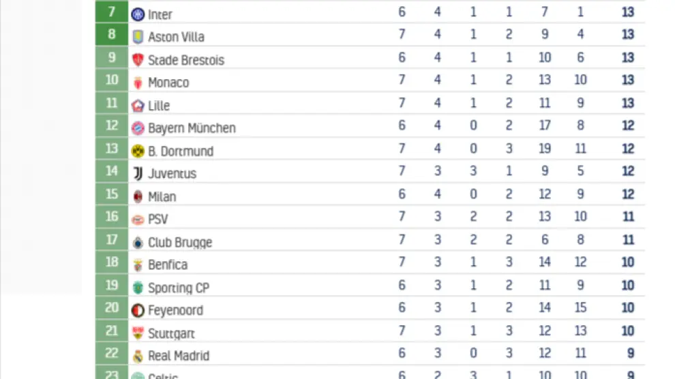Click the Feyenoord club crest icon
This screenshot has height=379, width=675.
coord(138,310)
